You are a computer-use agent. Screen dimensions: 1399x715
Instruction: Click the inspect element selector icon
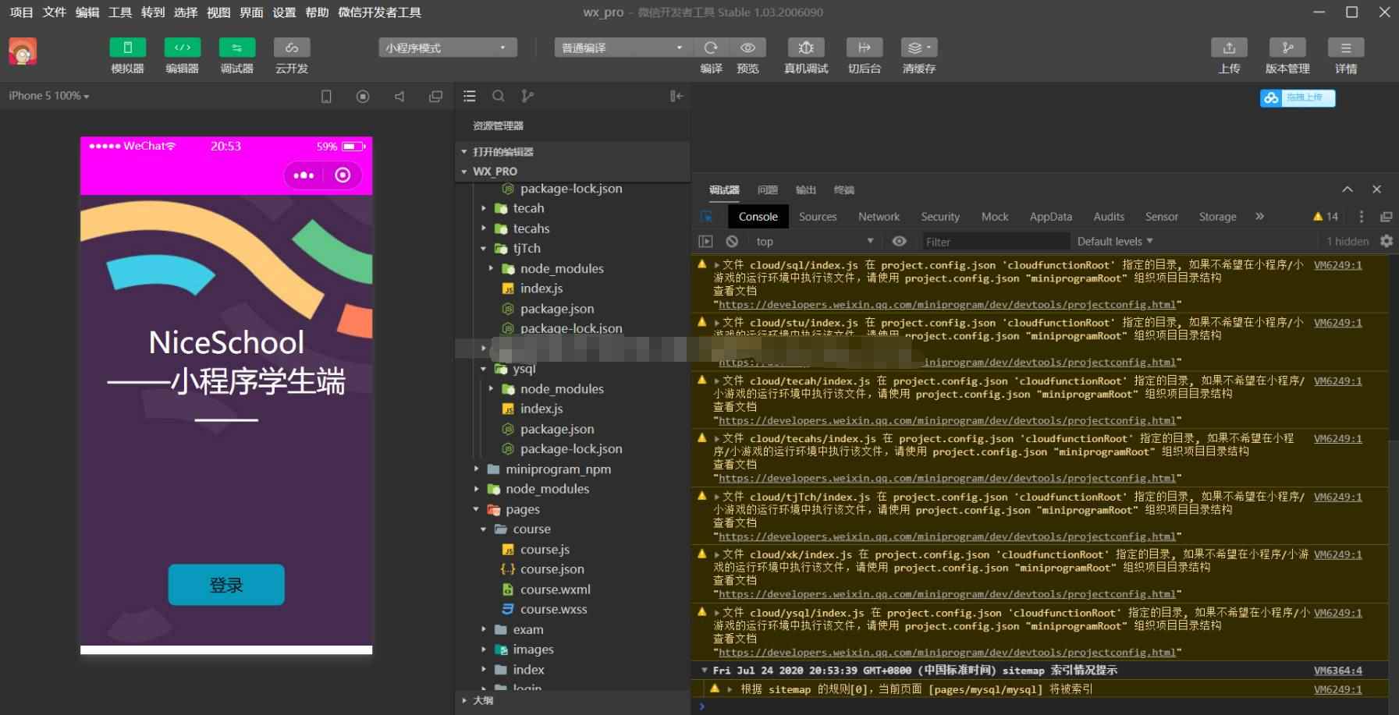click(706, 217)
